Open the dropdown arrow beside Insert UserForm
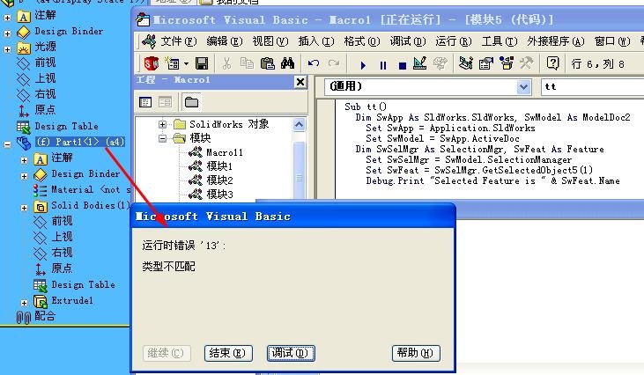Screen dimensions: 644x375 tap(186, 64)
